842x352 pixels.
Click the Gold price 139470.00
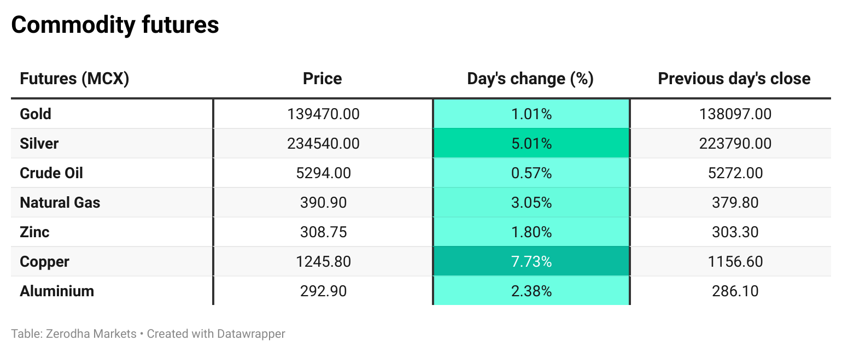[x=323, y=114]
